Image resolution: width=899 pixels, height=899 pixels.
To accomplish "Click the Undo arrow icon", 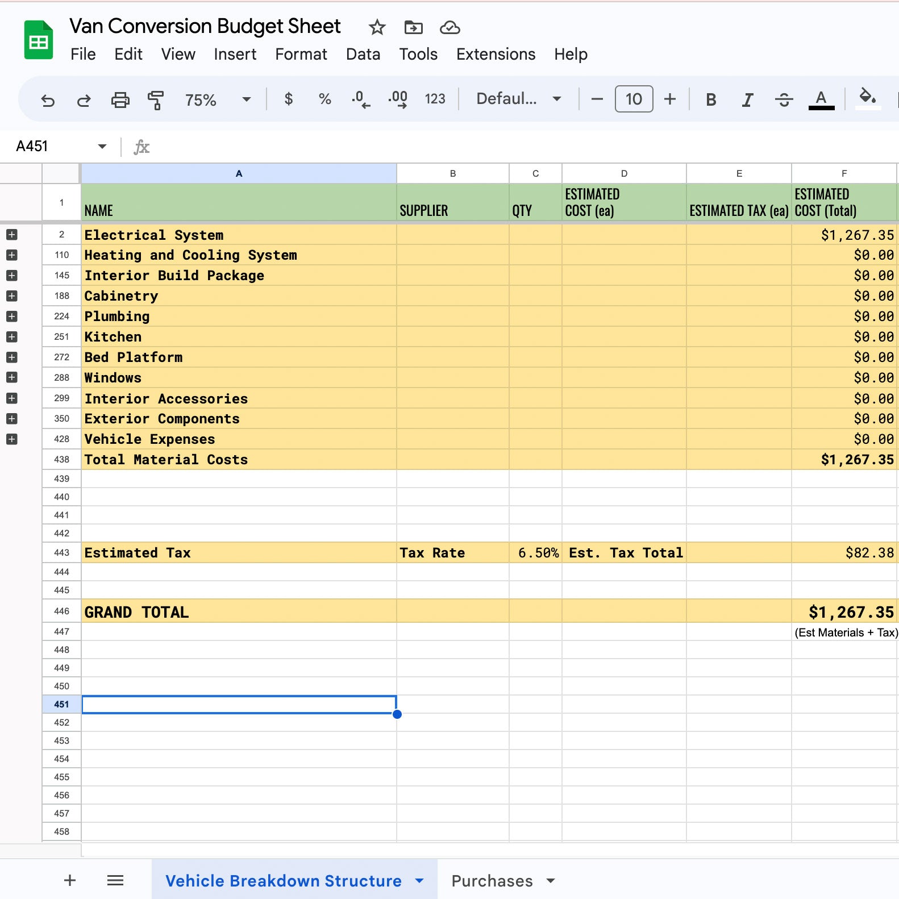I will (48, 100).
